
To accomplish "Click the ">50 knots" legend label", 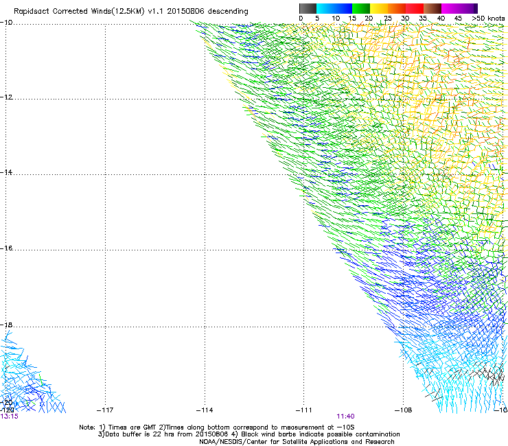I will [488, 19].
